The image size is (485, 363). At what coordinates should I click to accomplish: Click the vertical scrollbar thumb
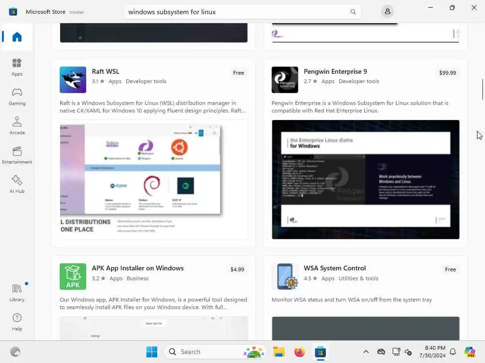click(x=482, y=89)
